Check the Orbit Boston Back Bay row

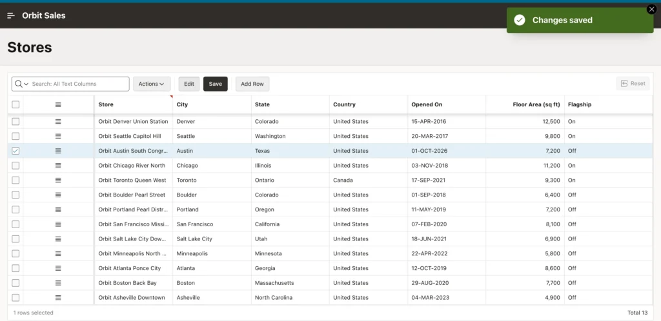[x=15, y=283]
